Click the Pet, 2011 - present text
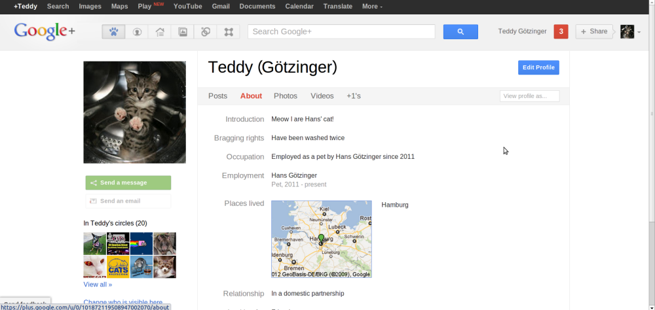This screenshot has height=310, width=655. [x=299, y=184]
